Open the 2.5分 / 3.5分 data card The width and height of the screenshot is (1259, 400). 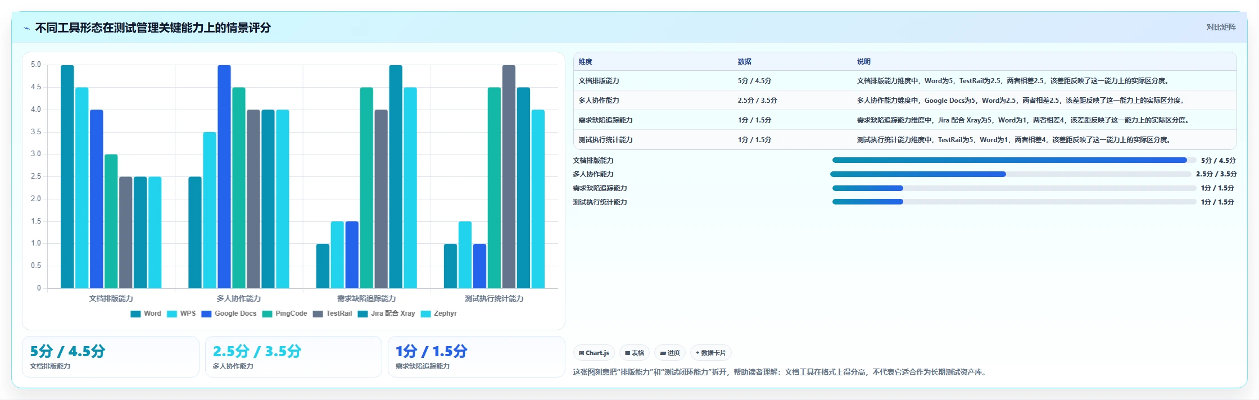pos(293,357)
